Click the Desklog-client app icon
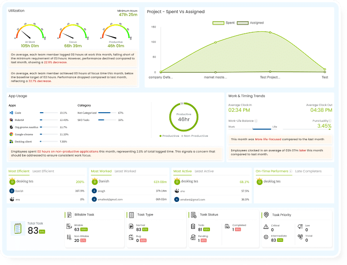This screenshot has height=265, width=347. (x=11, y=142)
